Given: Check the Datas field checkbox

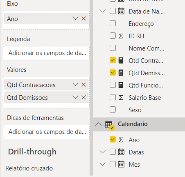Looking at the screenshot, I should (x=113, y=152).
